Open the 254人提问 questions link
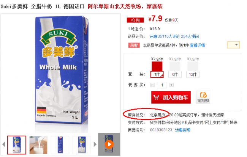 190,36
